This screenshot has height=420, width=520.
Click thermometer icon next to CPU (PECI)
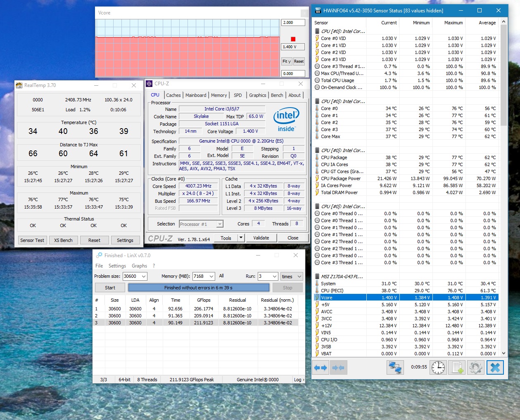317,291
